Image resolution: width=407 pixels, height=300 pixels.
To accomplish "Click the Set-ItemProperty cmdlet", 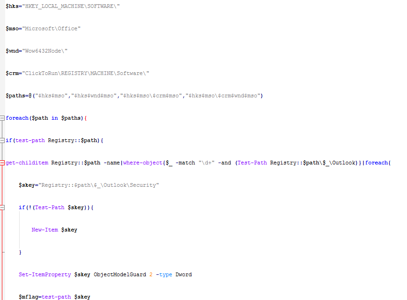I will coord(45,274).
